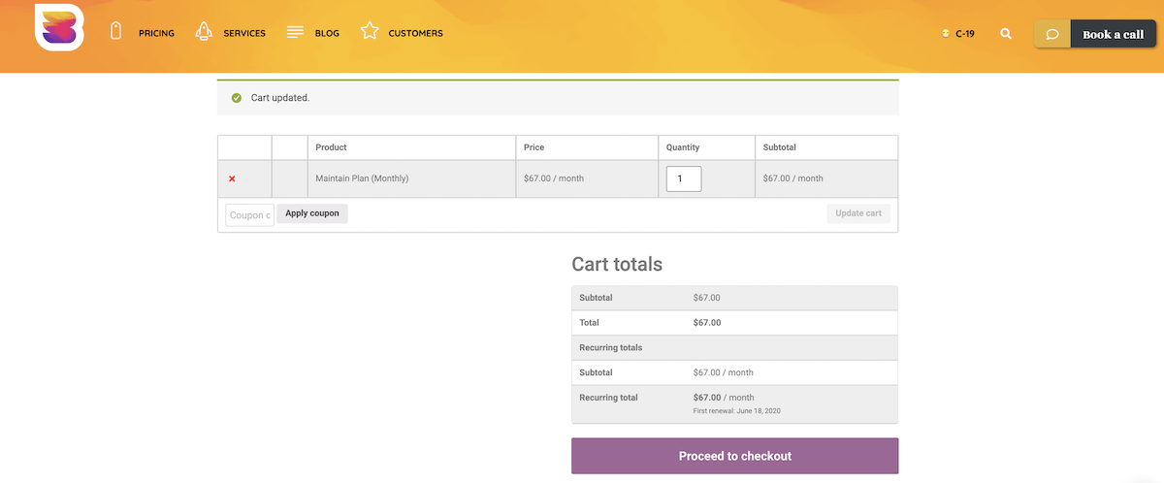Click the chat bubble icon on Book a call
This screenshot has height=483, width=1164.
point(1052,34)
